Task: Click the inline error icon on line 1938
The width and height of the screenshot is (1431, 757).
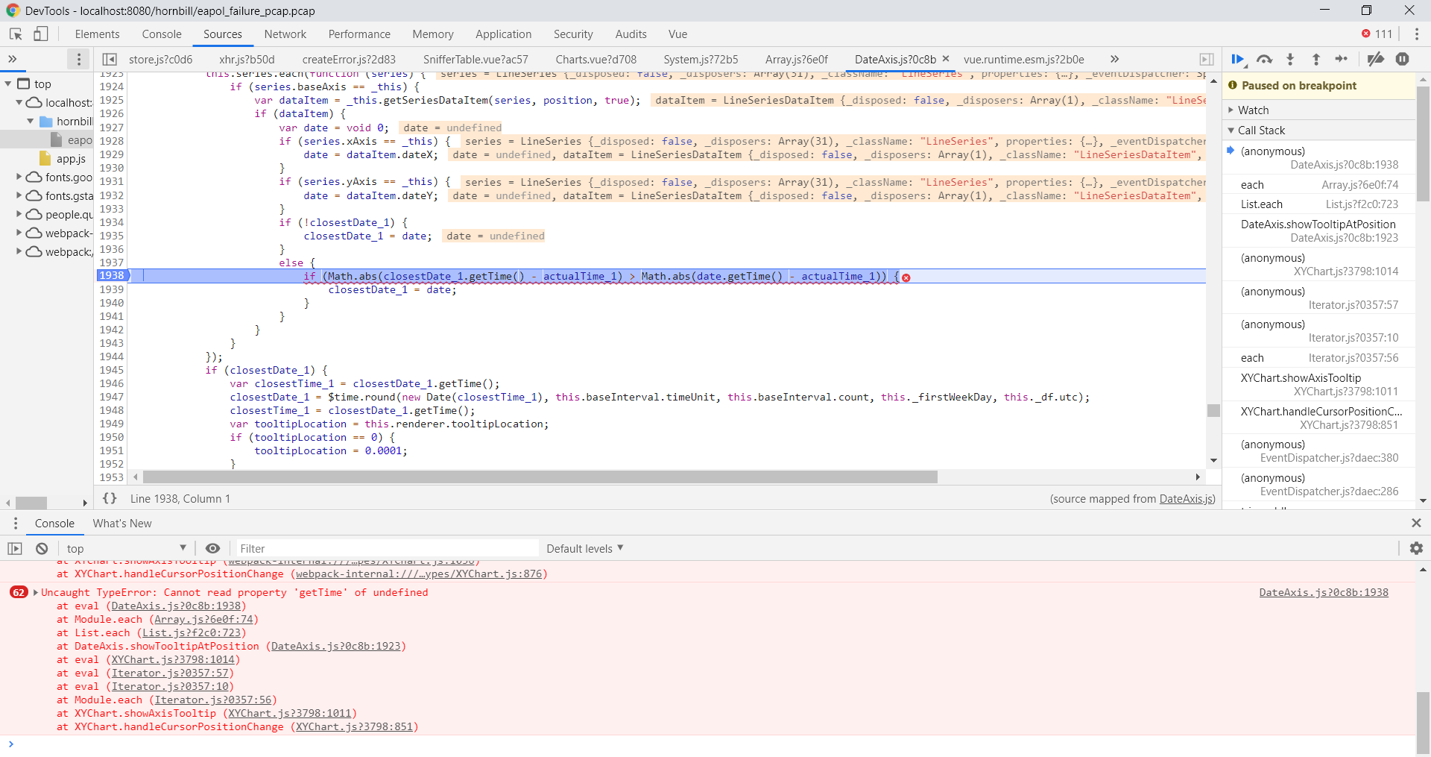Action: (906, 277)
